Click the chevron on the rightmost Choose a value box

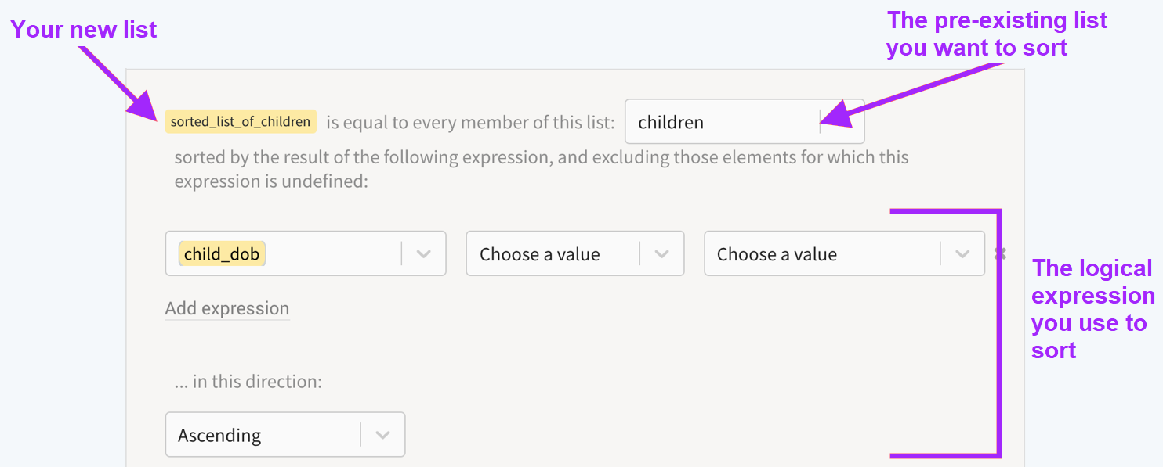pos(963,253)
